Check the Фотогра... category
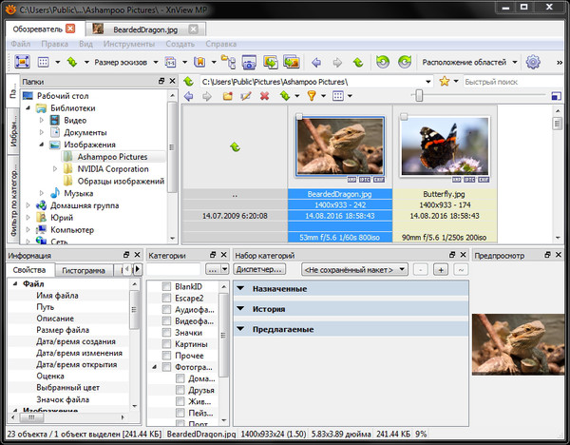570x445 pixels. coord(166,367)
